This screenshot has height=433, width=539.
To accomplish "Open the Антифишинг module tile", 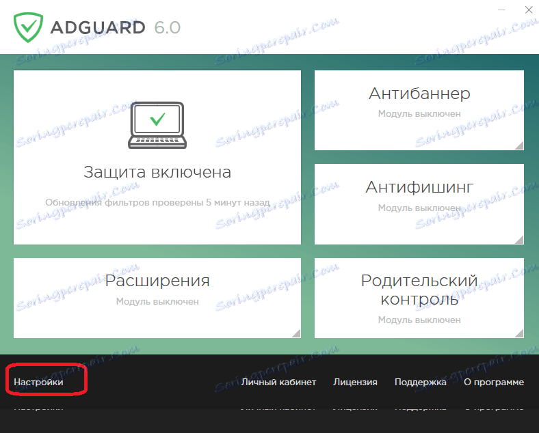I will coord(419,204).
